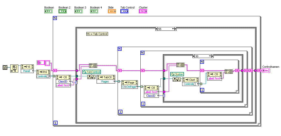
Task: Click the Cluster class specifier constant
Action: click(x=177, y=74)
